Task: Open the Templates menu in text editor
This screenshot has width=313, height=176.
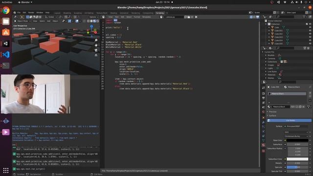Action: [147, 17]
